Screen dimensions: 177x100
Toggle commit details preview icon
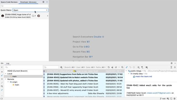pyautogui.click(x=147, y=67)
